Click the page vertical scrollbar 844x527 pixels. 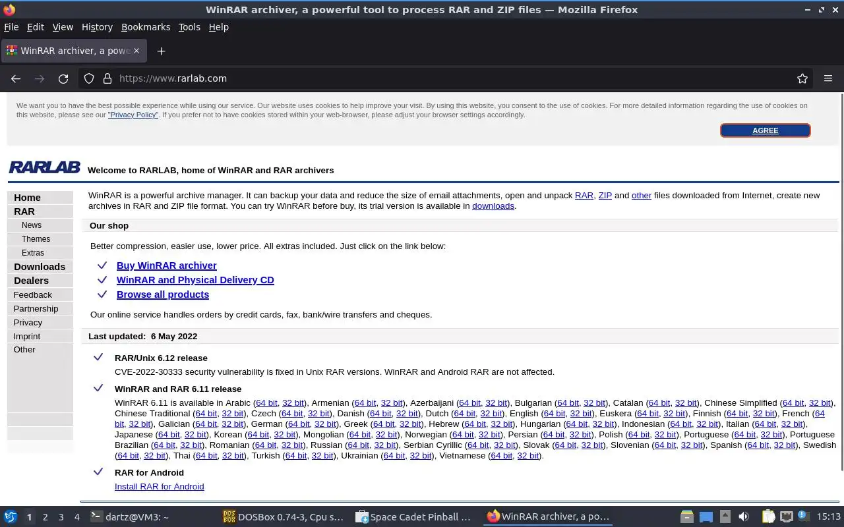[x=841, y=283]
